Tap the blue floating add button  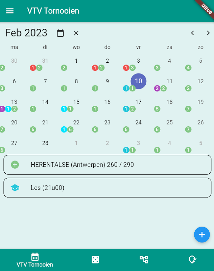click(x=202, y=234)
